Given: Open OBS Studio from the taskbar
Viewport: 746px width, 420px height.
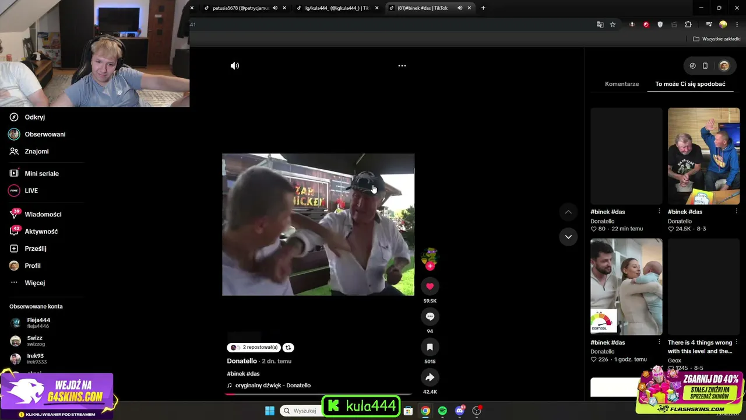Looking at the screenshot, I should pyautogui.click(x=477, y=411).
